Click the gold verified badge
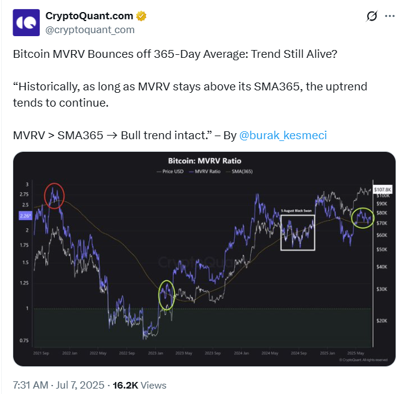Screen dimensions: 407x394 tap(141, 16)
